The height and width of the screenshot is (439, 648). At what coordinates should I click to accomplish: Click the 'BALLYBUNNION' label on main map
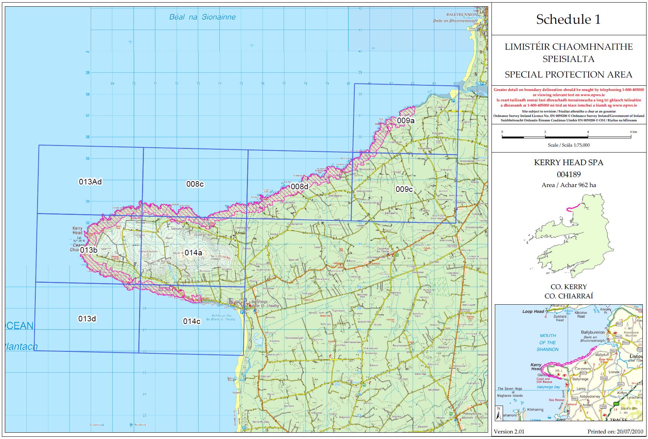[x=461, y=14]
